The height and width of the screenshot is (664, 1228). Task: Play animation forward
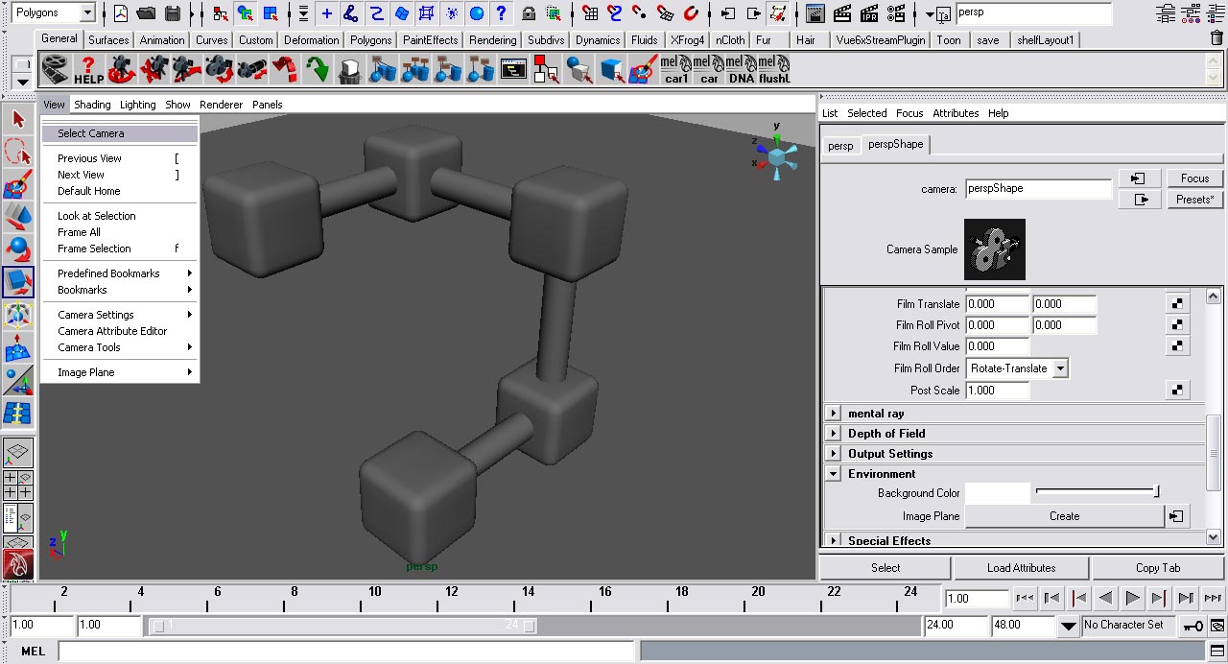point(1132,598)
